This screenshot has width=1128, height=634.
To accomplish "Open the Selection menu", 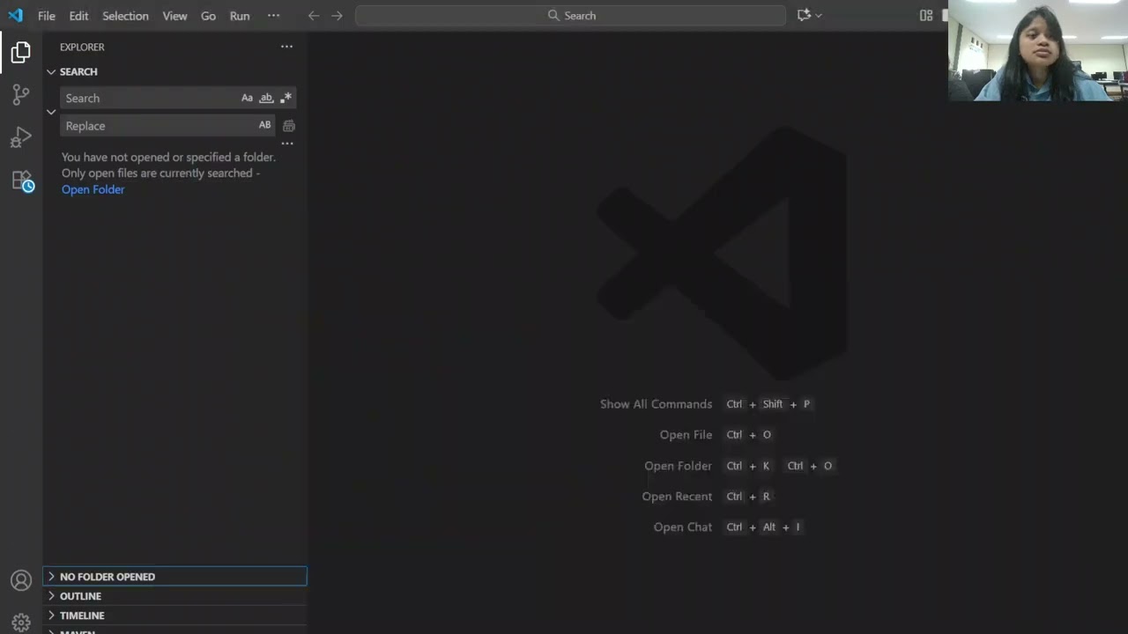I will click(x=125, y=16).
